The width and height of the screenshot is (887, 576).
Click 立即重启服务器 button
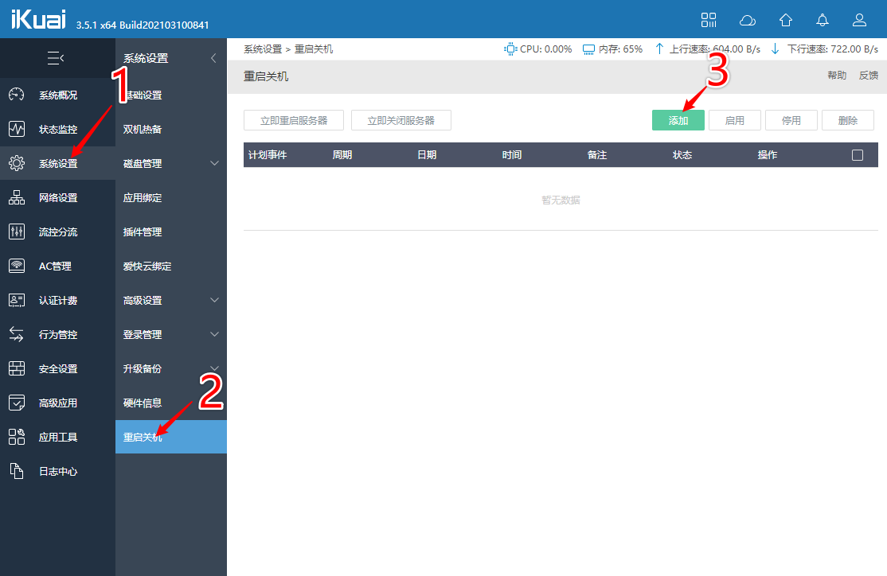(294, 120)
